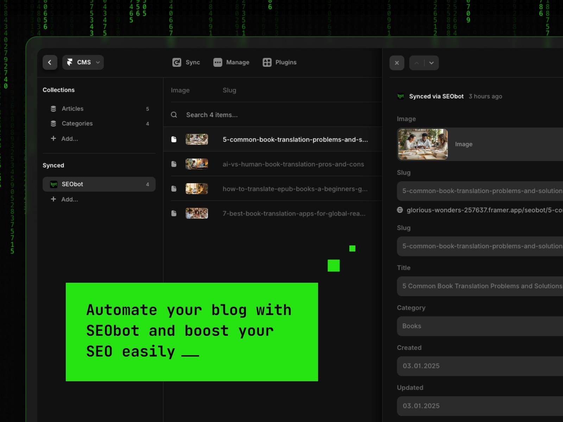Image resolution: width=563 pixels, height=422 pixels.
Task: Go to next item with down chevron
Action: coord(431,63)
